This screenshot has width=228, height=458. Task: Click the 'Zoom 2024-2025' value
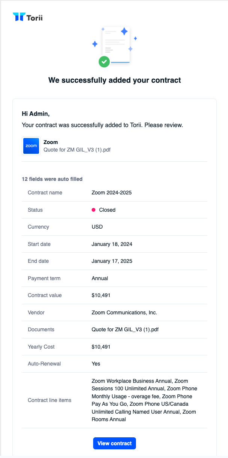click(112, 193)
